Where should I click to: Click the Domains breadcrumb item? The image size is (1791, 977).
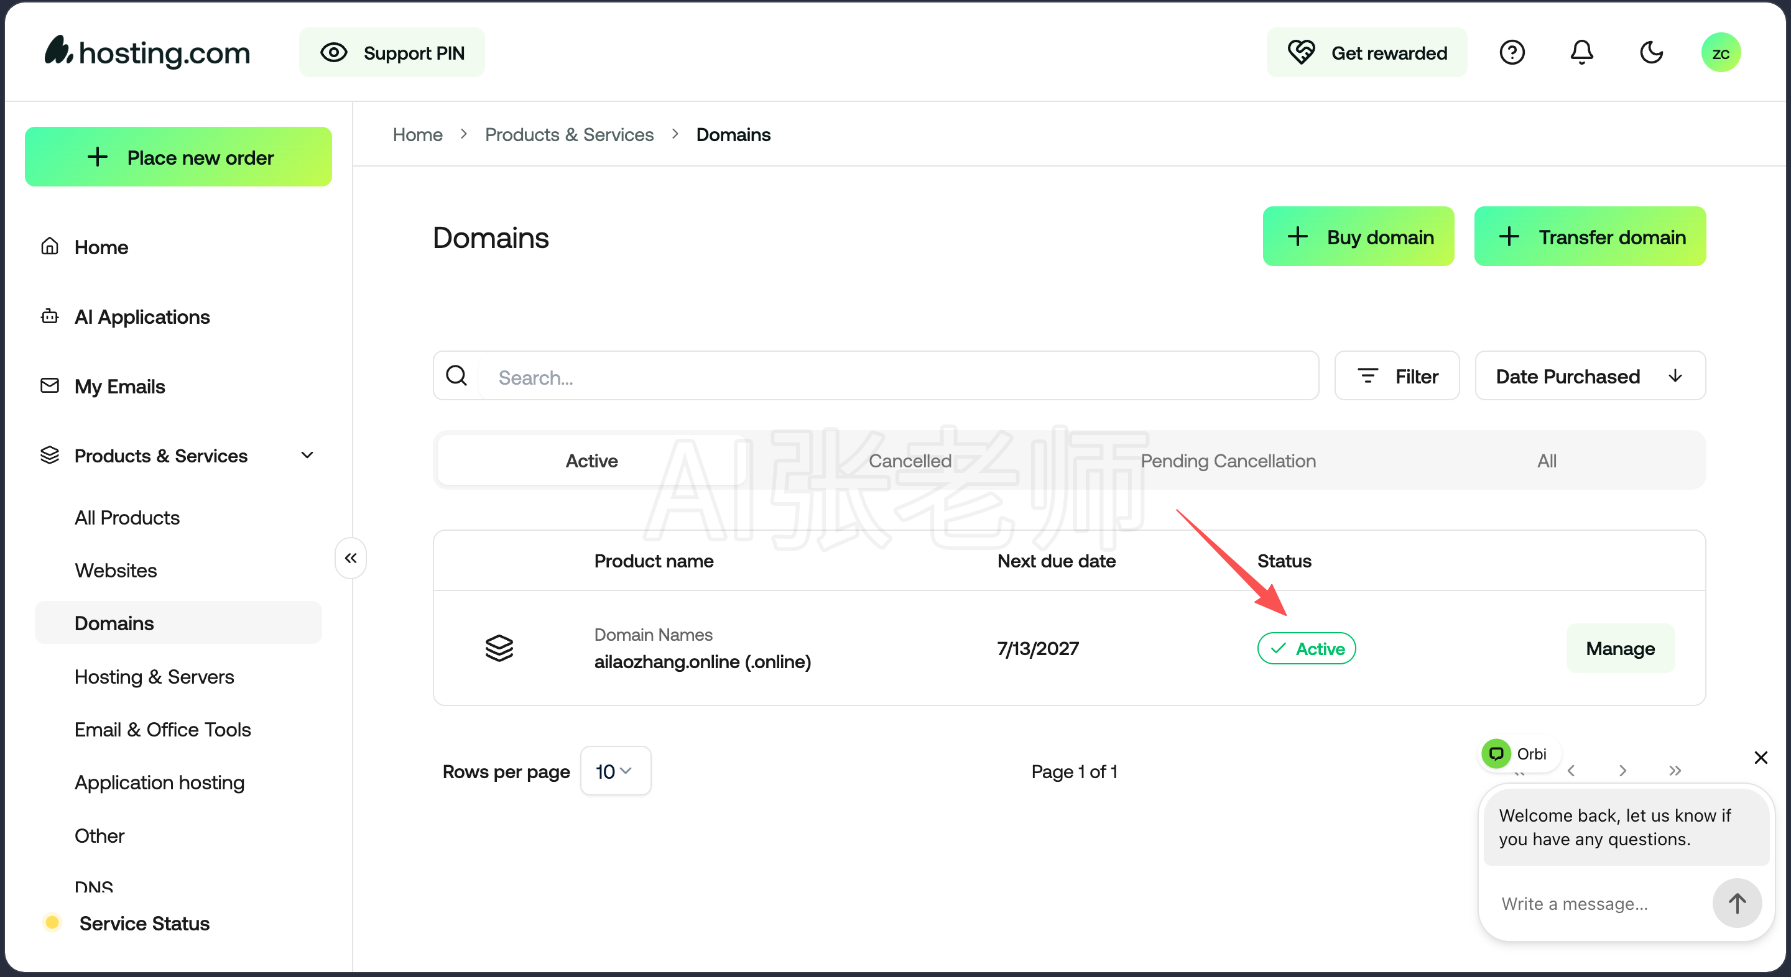click(x=734, y=135)
